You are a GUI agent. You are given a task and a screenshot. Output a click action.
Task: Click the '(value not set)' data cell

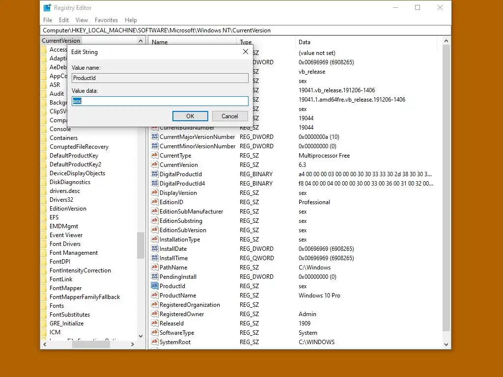point(317,53)
